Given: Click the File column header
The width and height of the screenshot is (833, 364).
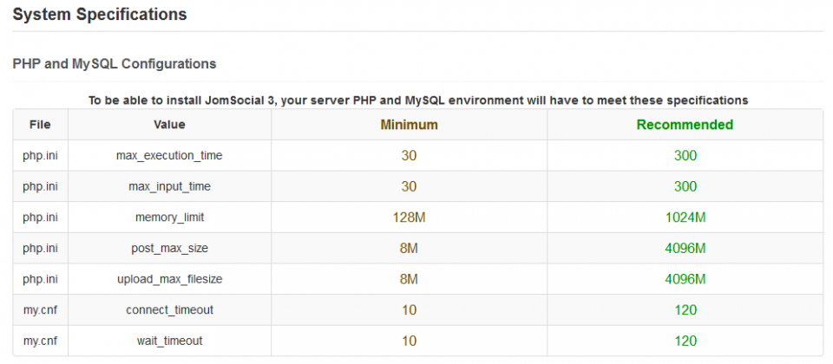Looking at the screenshot, I should [x=41, y=125].
